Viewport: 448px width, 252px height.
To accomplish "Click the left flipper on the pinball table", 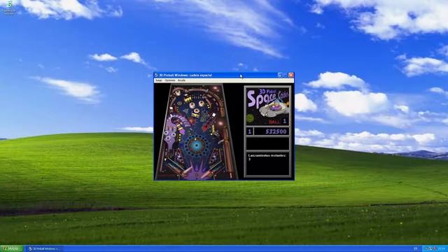I will click(186, 171).
